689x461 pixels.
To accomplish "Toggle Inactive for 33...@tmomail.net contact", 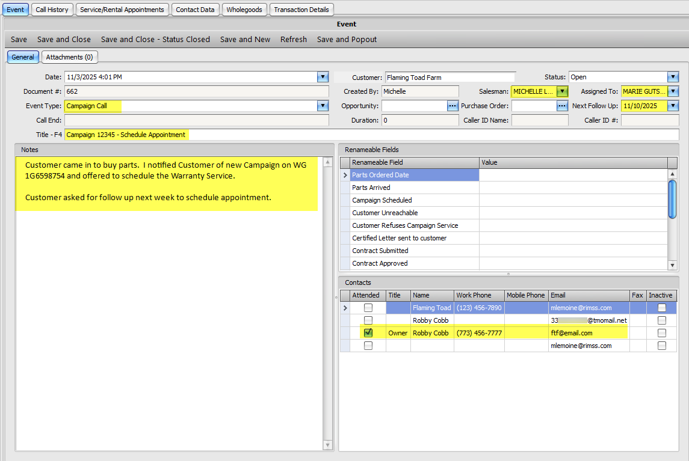I will pyautogui.click(x=662, y=320).
